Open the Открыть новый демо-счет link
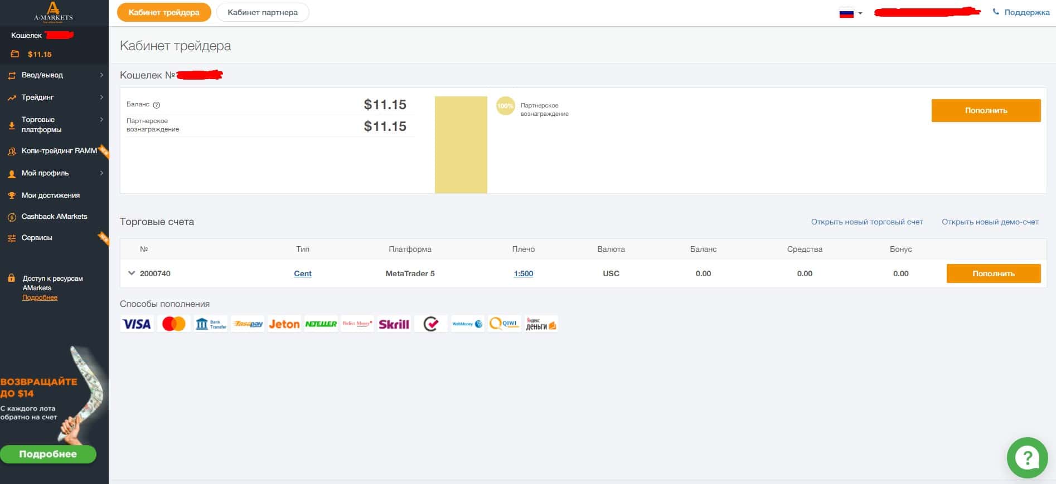 pyautogui.click(x=990, y=222)
